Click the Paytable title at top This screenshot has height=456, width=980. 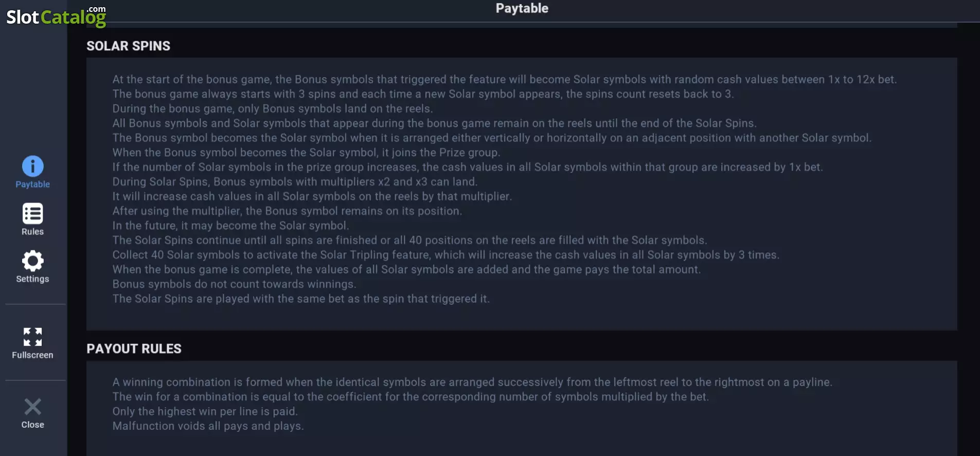pyautogui.click(x=522, y=8)
